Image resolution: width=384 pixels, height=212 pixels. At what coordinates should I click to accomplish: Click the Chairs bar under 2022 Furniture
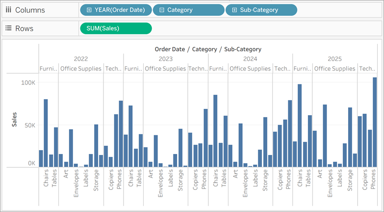click(46, 133)
